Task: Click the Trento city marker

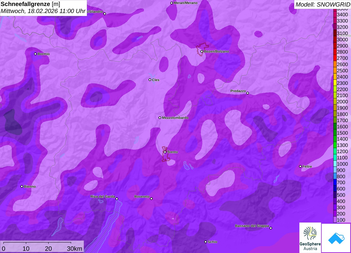Action: click(165, 152)
